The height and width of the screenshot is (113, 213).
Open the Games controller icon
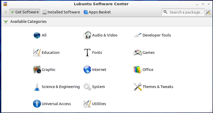(138, 53)
